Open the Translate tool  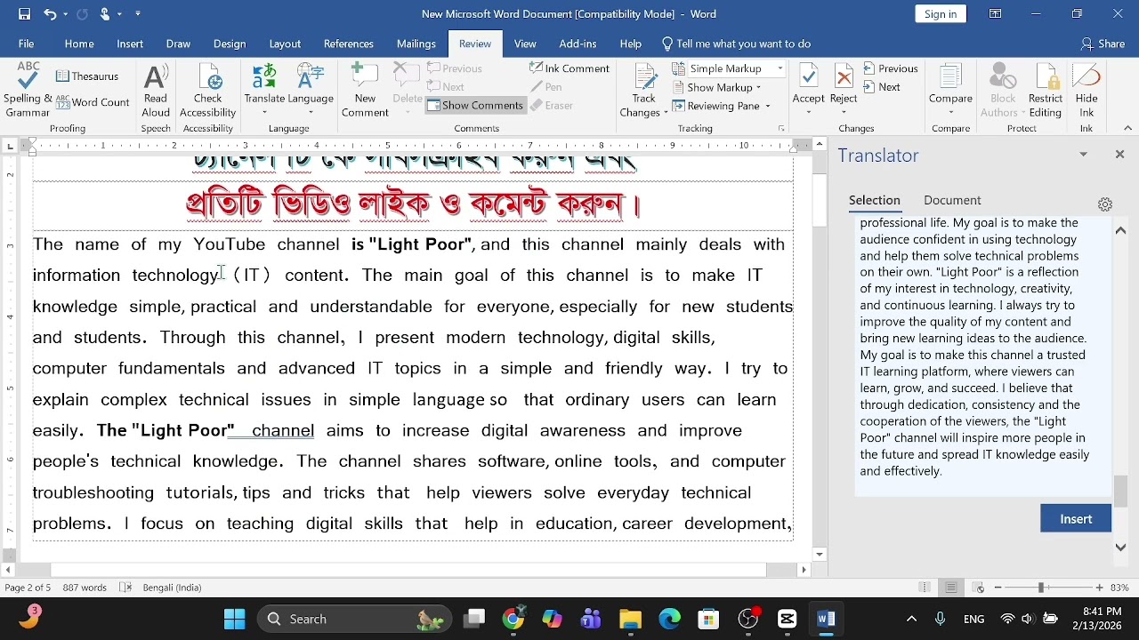click(264, 90)
